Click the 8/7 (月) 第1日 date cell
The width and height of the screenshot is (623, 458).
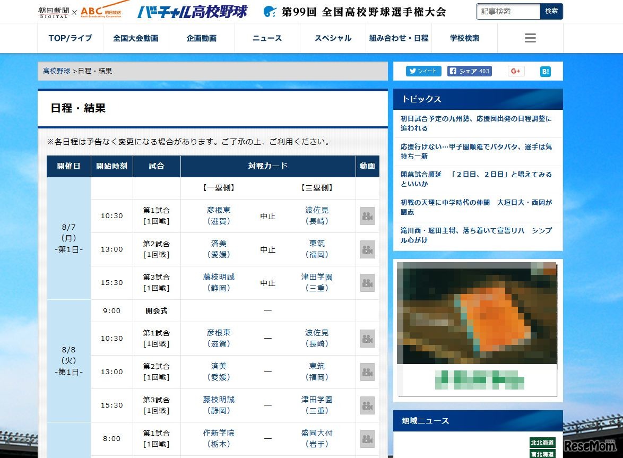click(69, 238)
